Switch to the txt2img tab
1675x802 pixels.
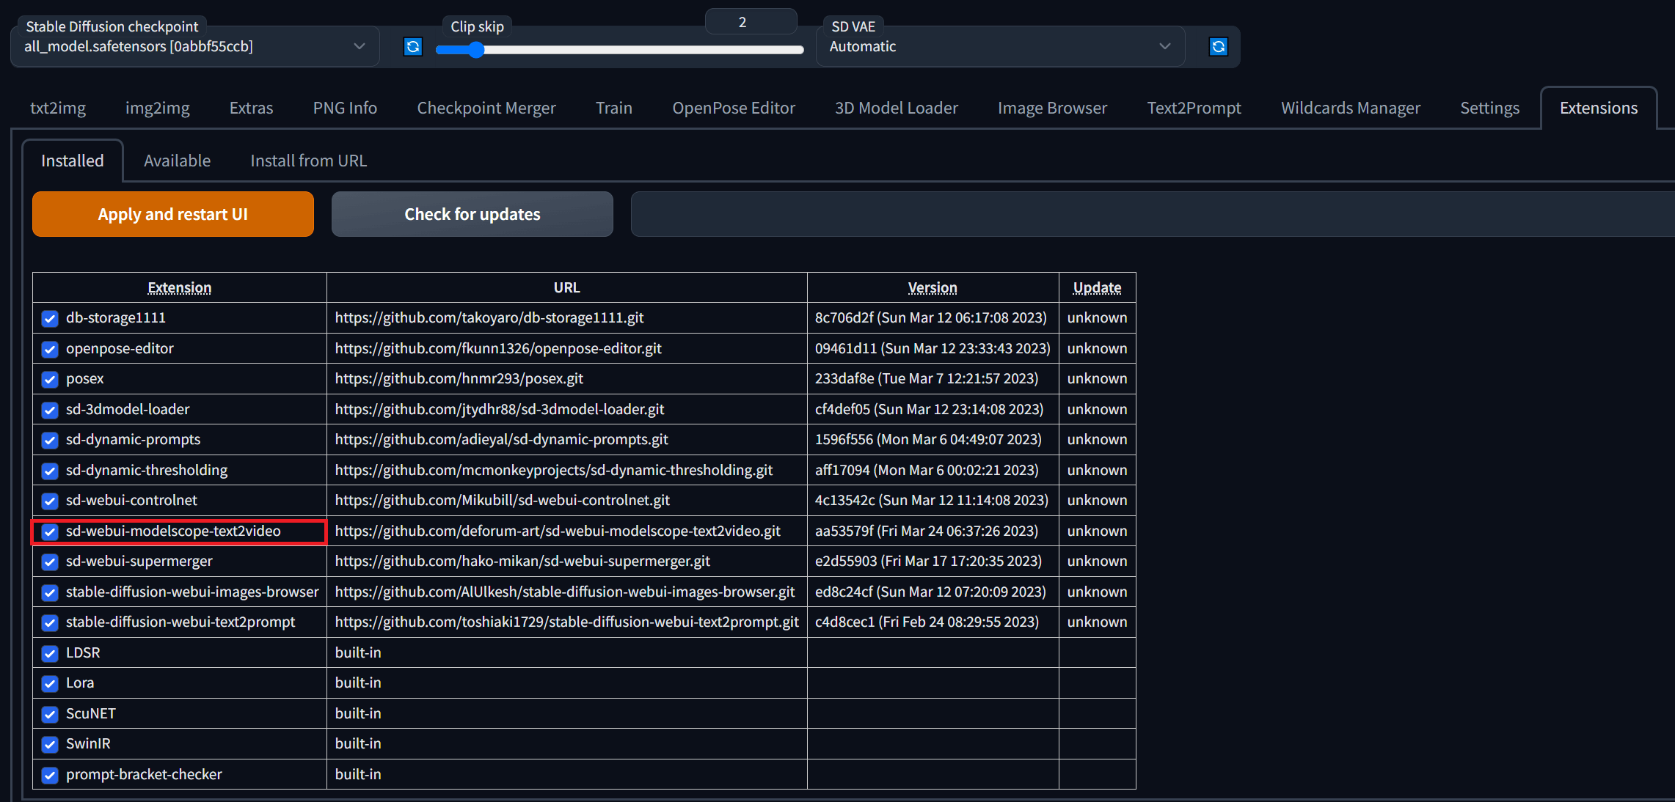pos(57,107)
